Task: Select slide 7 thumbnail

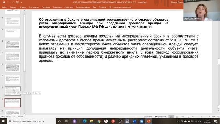Action: pyautogui.click(x=13, y=80)
